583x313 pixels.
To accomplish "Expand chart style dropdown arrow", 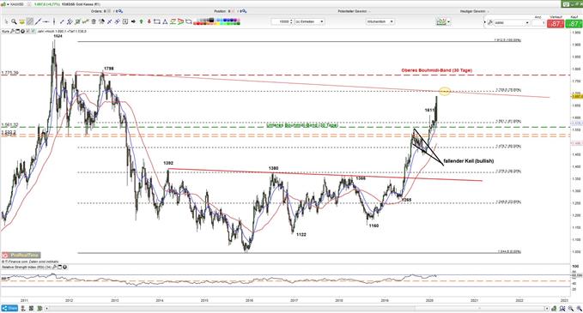I will pyautogui.click(x=449, y=22).
